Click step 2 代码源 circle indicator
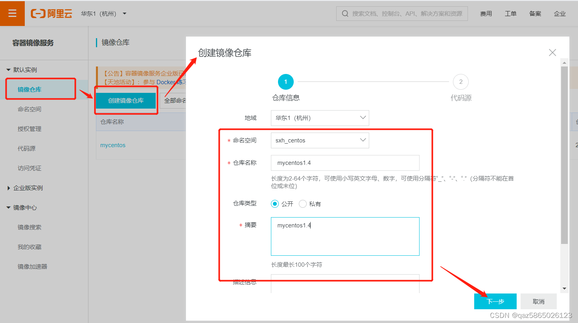This screenshot has height=323, width=578. (460, 82)
